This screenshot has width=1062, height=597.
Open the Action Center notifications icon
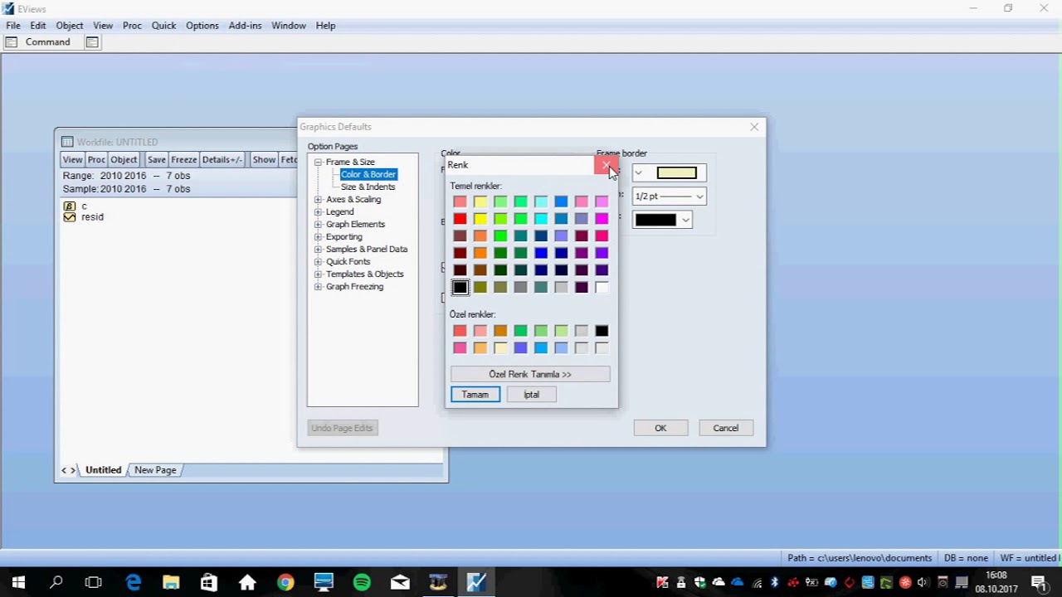[x=1039, y=583]
